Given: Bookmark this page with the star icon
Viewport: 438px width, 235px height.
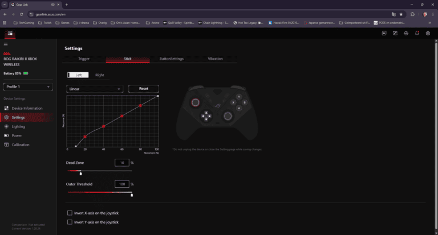Looking at the screenshot, I should [401, 14].
